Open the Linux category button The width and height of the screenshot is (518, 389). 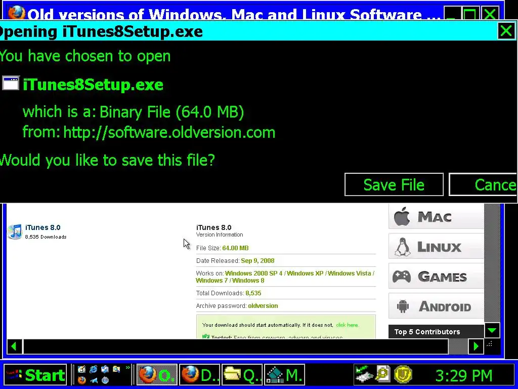click(436, 246)
